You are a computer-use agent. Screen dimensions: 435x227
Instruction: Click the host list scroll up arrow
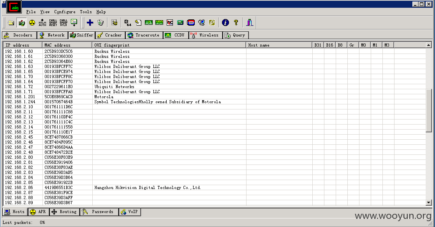click(x=428, y=45)
